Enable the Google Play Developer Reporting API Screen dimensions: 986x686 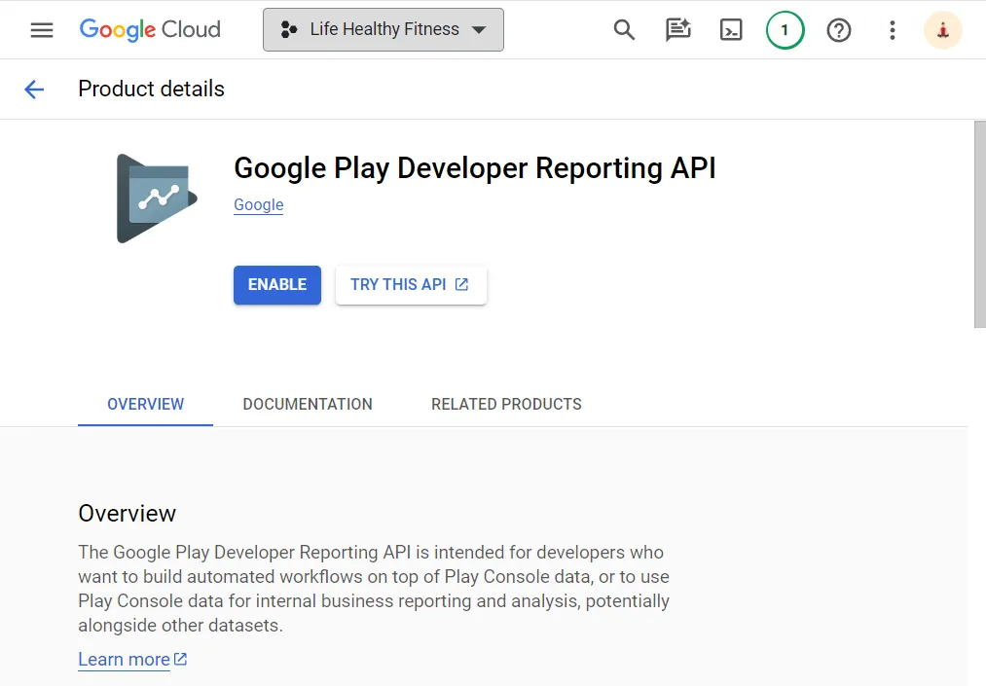pyautogui.click(x=276, y=285)
